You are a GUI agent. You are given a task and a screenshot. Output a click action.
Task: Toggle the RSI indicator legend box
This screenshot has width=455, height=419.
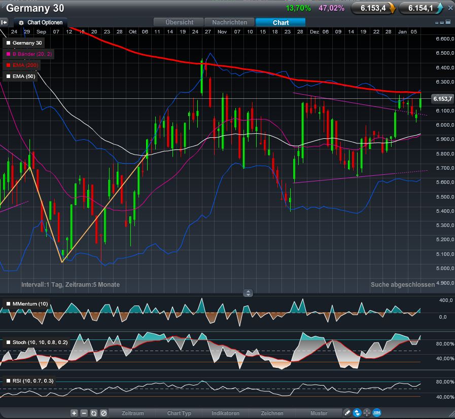[x=9, y=381]
